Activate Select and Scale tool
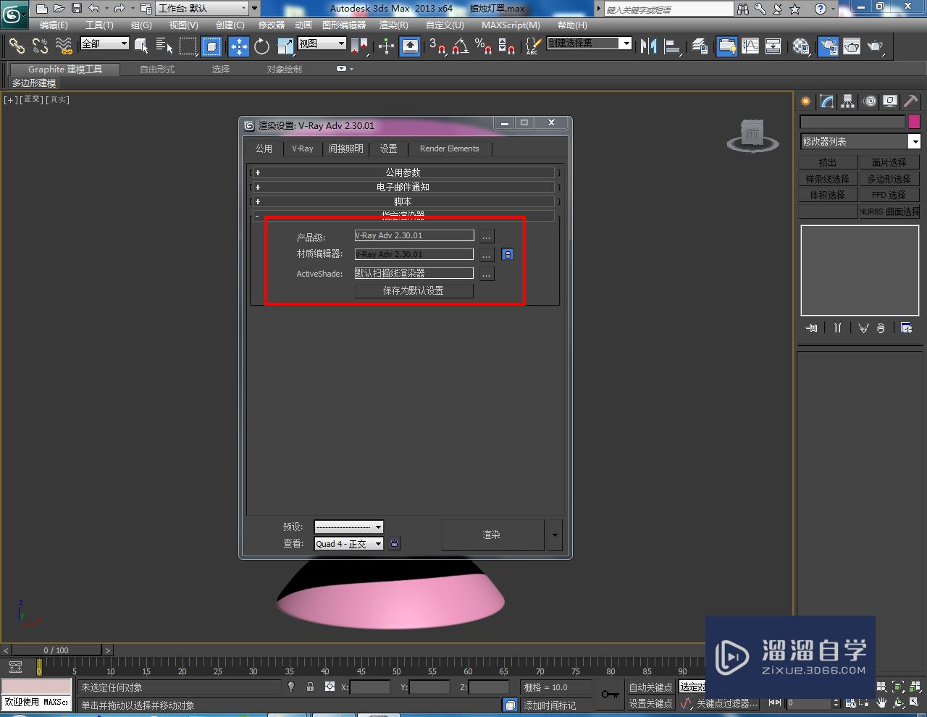This screenshot has height=717, width=927. [285, 46]
